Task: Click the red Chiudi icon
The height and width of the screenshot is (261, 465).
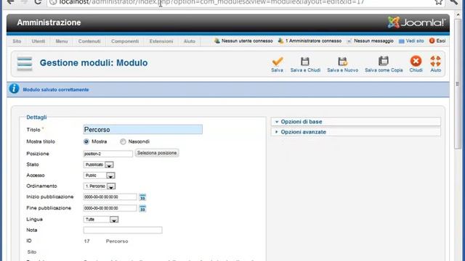Action: click(x=416, y=61)
